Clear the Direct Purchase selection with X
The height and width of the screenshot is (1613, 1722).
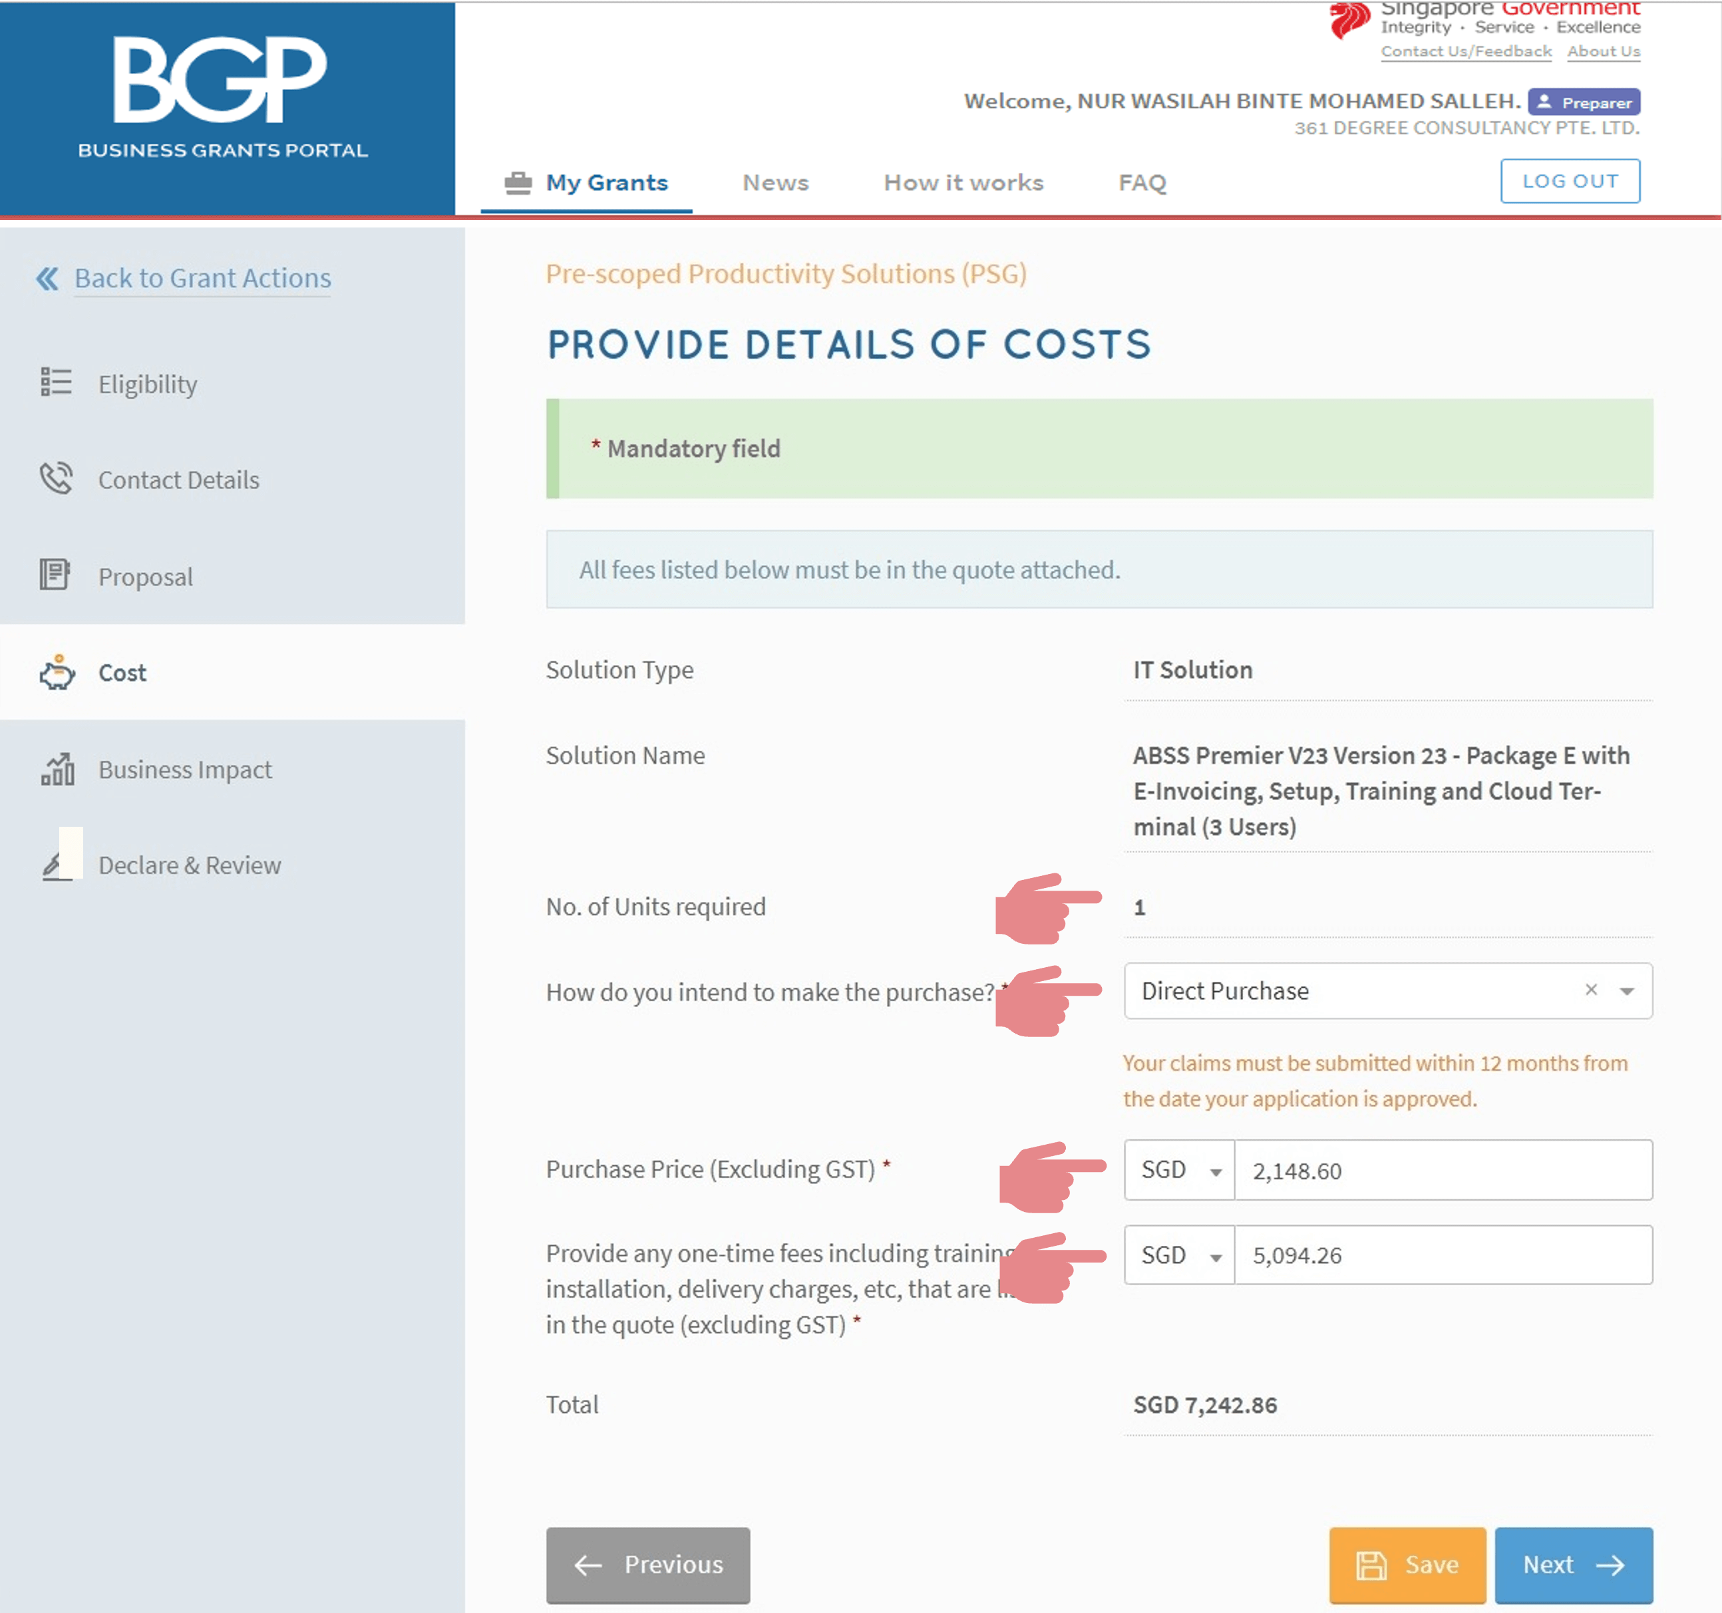tap(1590, 990)
